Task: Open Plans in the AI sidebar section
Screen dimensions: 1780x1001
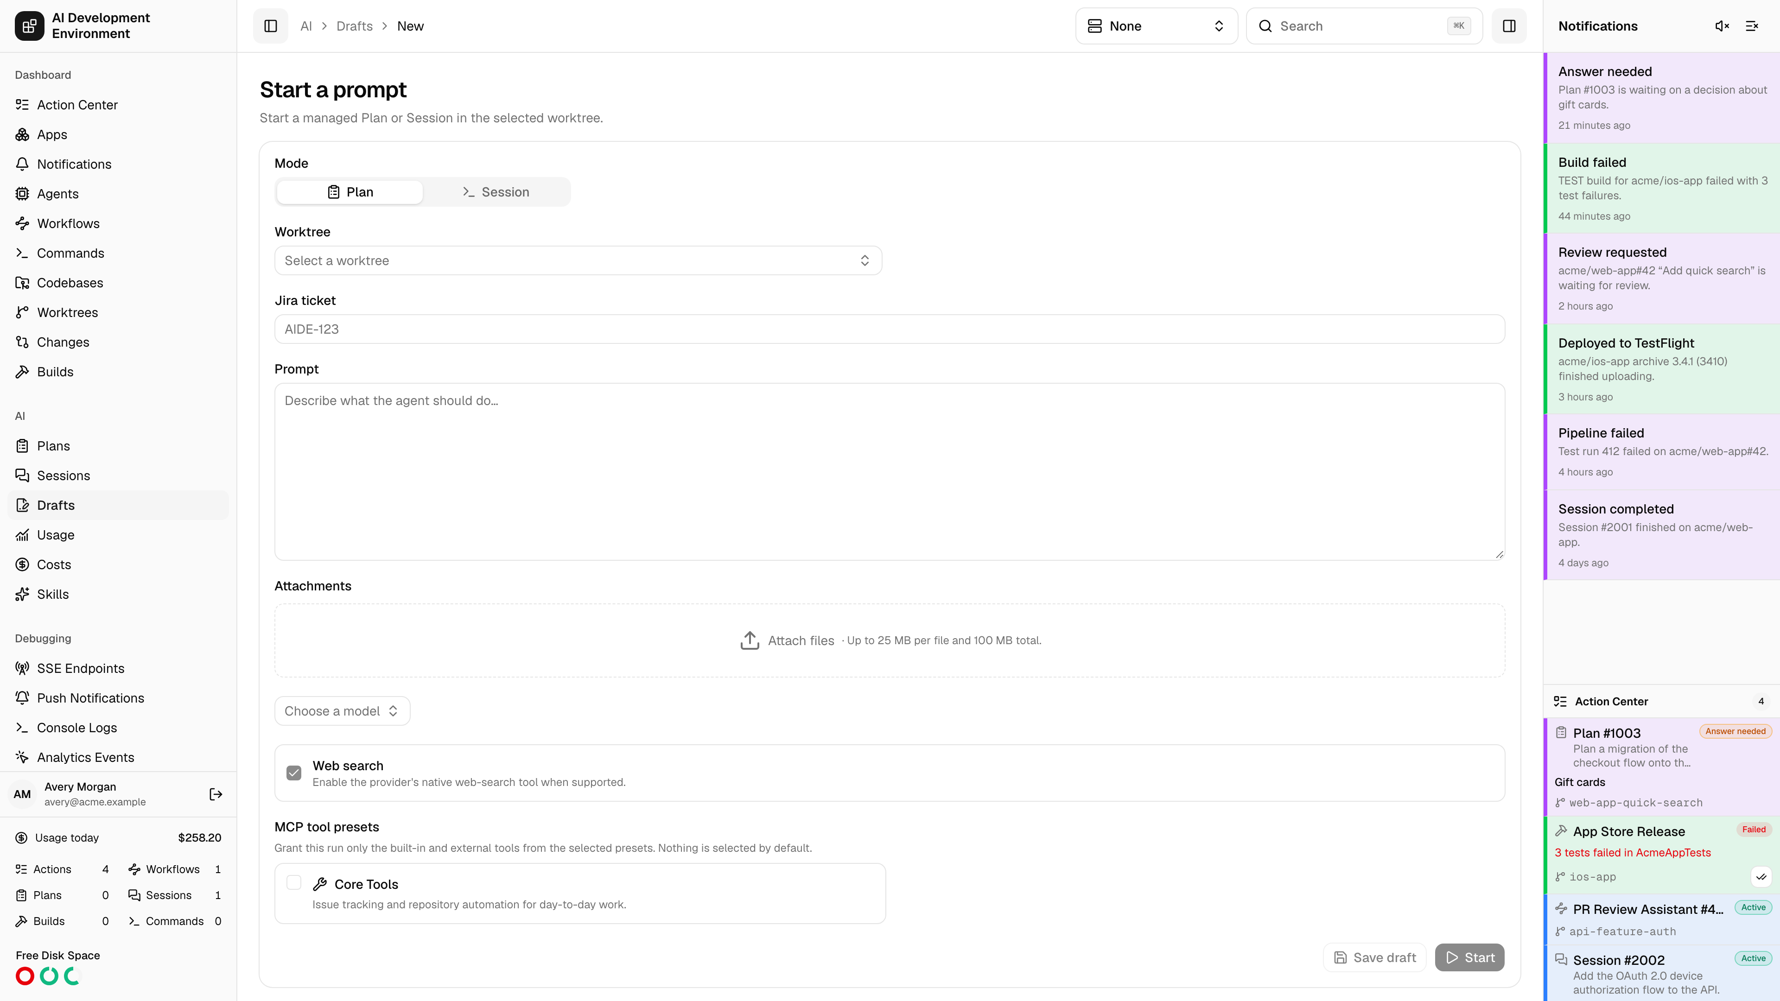Action: pyautogui.click(x=118, y=446)
